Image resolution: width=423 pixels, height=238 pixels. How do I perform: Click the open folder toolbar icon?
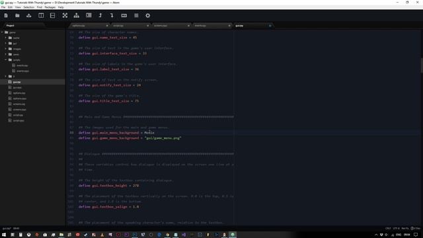17,16
